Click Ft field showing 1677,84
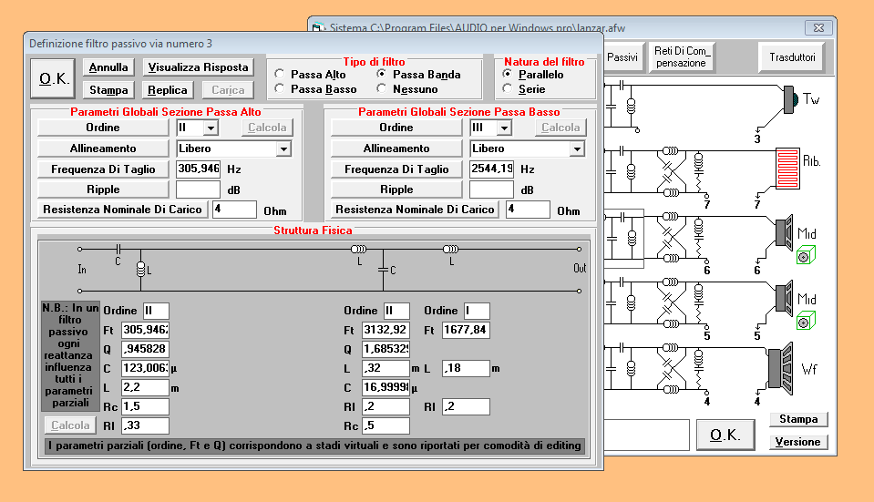 pos(466,330)
